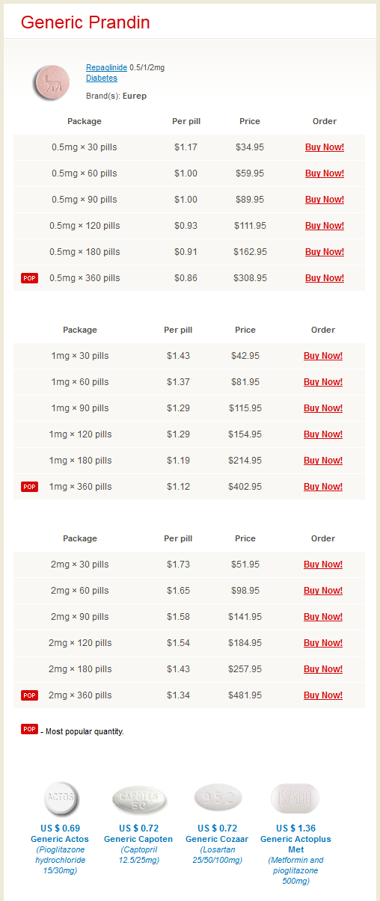The width and height of the screenshot is (380, 901).
Task: Open the Diabetes category link
Action: click(102, 78)
